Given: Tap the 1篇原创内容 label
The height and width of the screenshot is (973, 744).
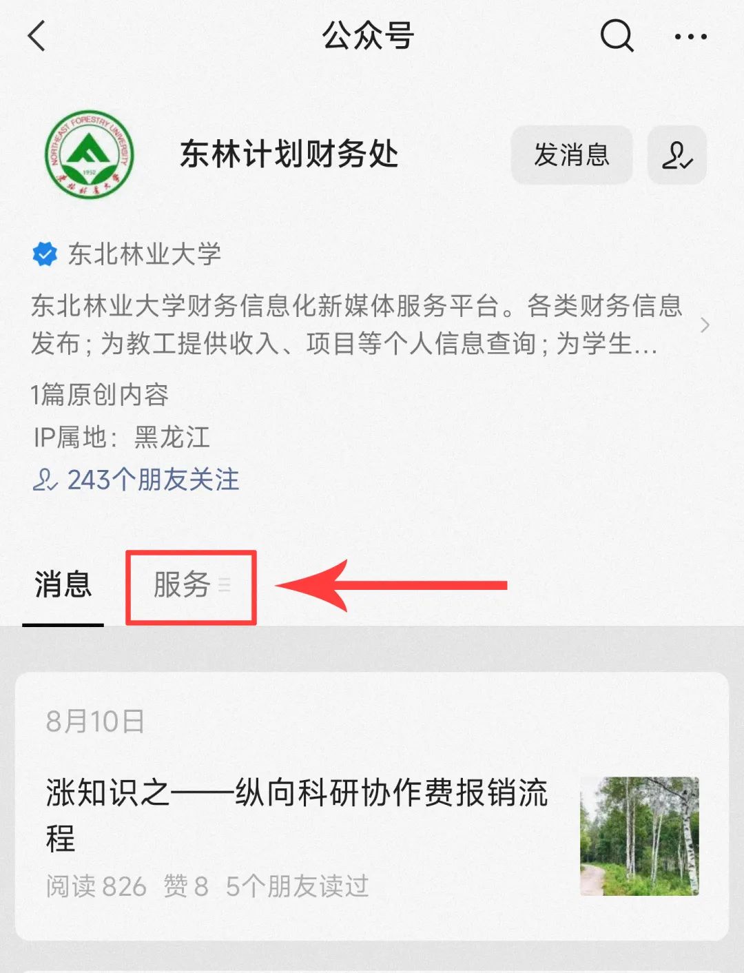Looking at the screenshot, I should pos(100,395).
